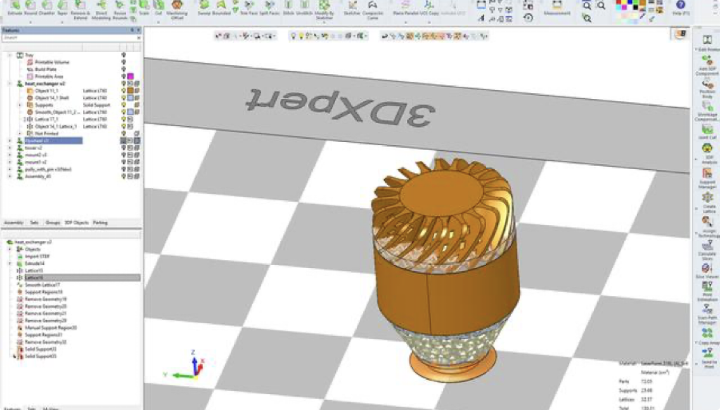Image resolution: width=720 pixels, height=410 pixels.
Task: Select the Chamfer tool
Action: (46, 8)
